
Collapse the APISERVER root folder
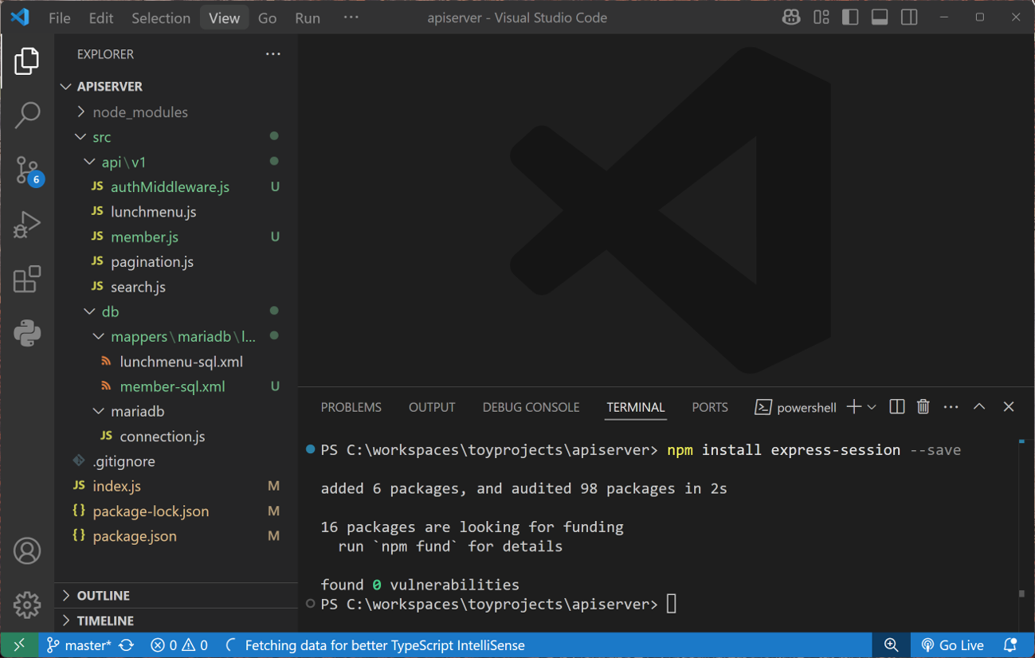(x=176, y=86)
